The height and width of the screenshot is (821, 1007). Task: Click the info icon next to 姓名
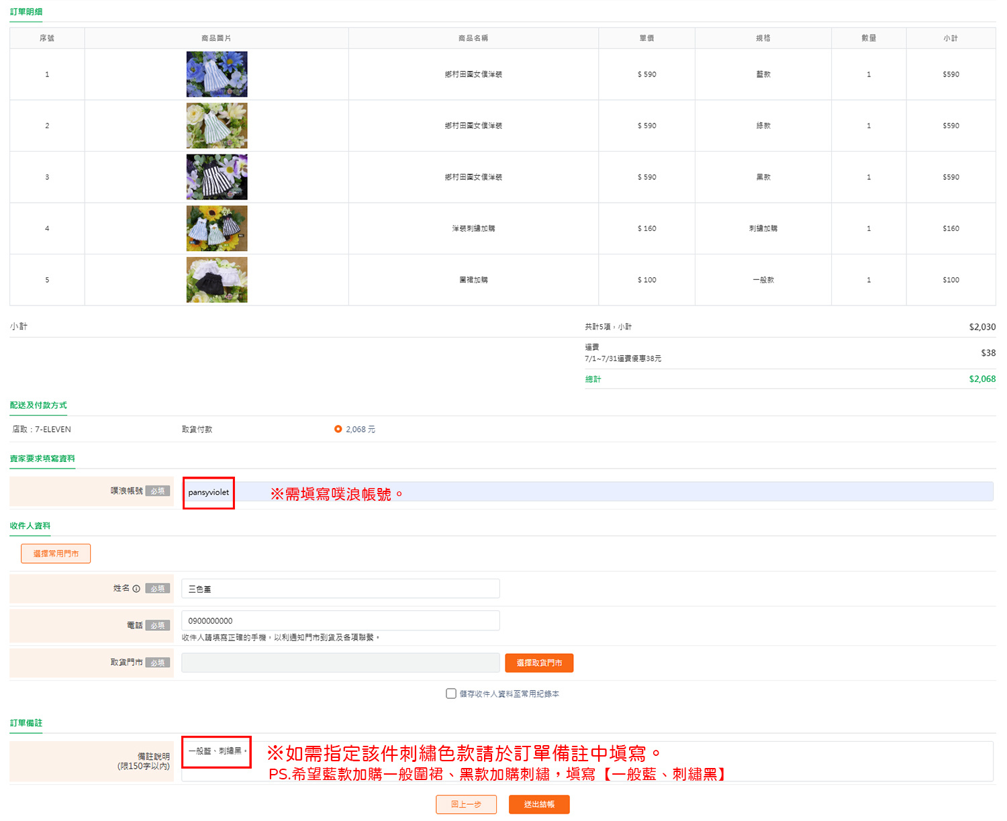click(136, 589)
